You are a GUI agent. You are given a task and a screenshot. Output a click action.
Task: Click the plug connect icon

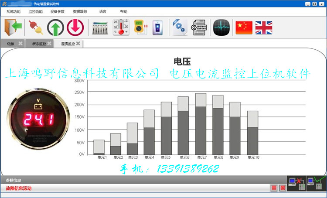click(x=34, y=27)
